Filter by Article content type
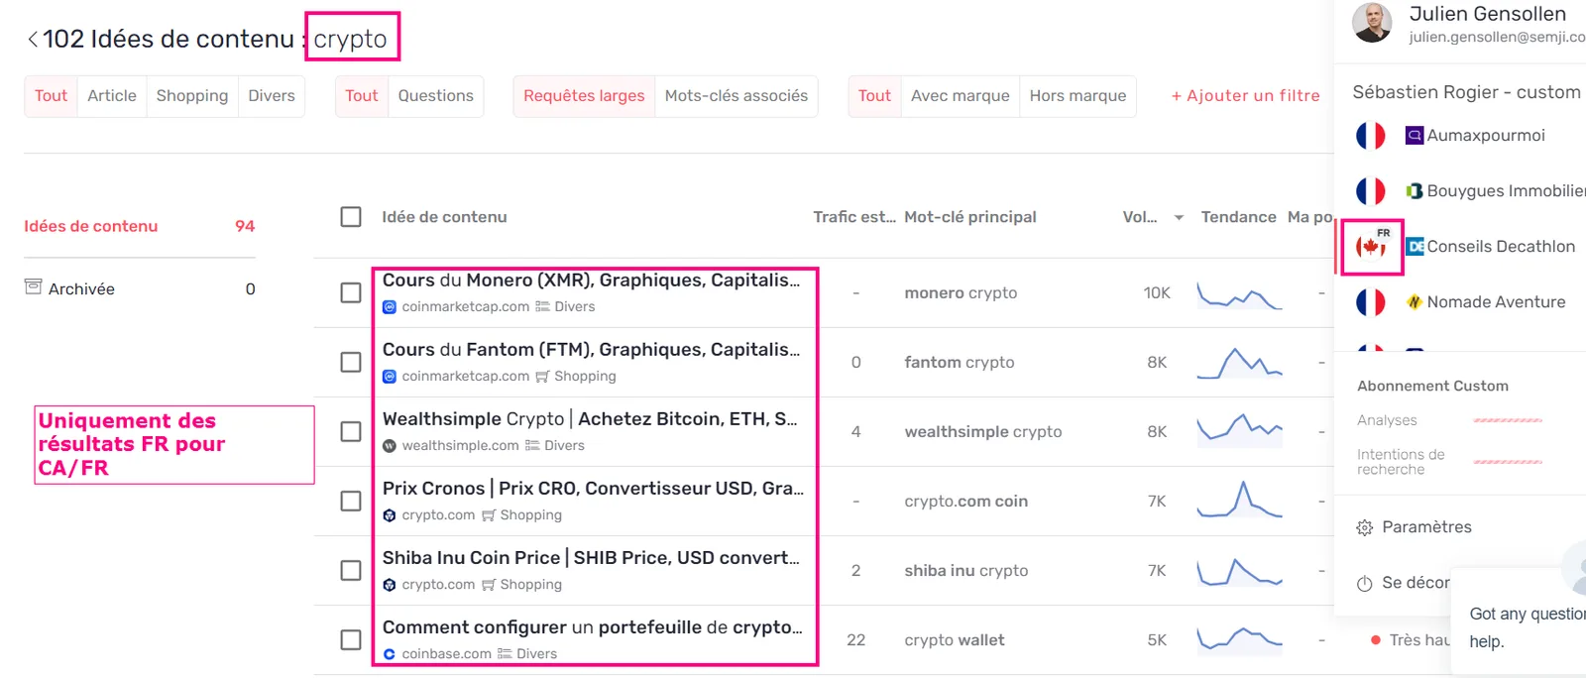The height and width of the screenshot is (678, 1586). coord(112,96)
